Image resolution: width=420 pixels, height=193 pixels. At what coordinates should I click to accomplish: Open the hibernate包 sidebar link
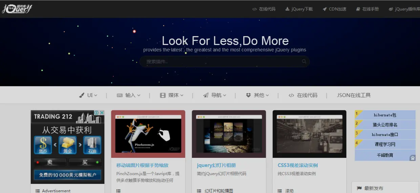(385, 115)
